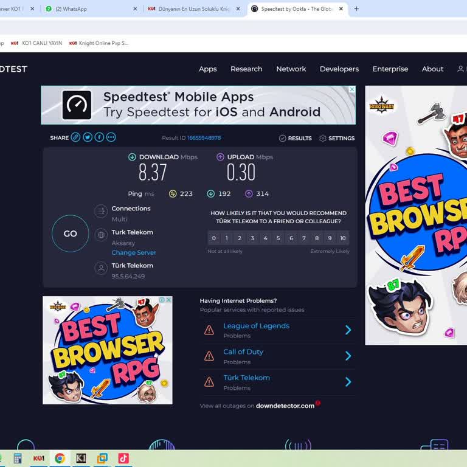Open League of Legends outage link
The image size is (467, 467).
pyautogui.click(x=257, y=326)
